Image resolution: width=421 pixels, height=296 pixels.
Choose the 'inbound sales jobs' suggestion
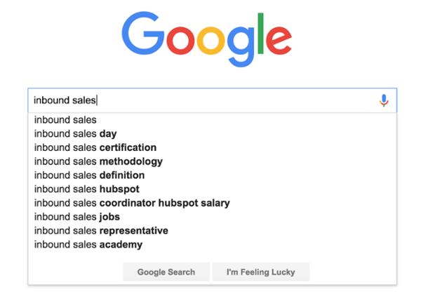77,217
